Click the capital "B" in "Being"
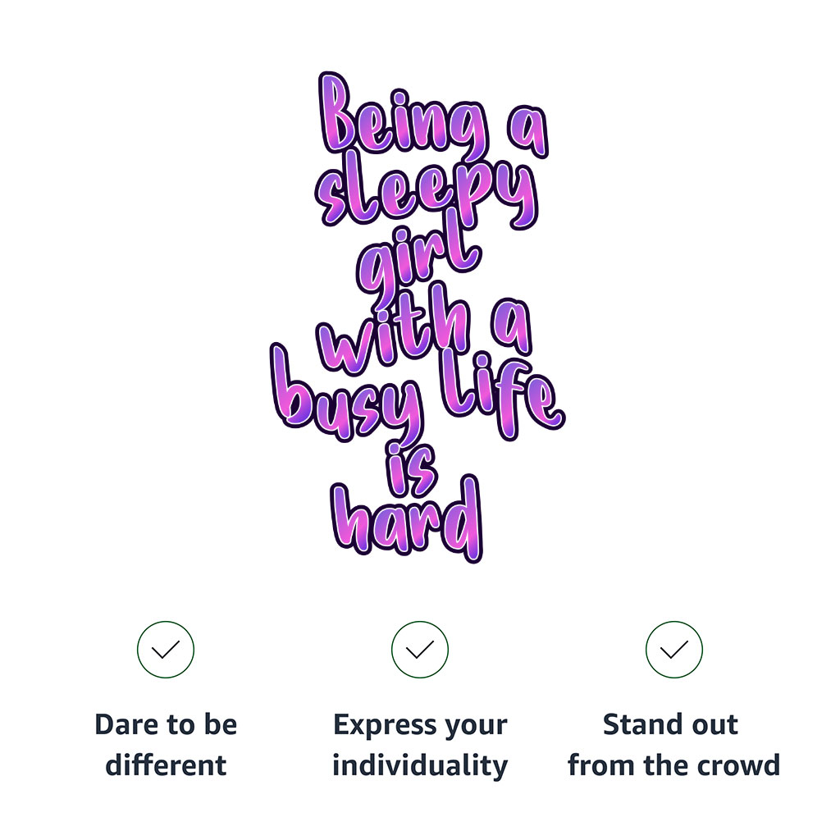840x840 pixels. [x=339, y=115]
